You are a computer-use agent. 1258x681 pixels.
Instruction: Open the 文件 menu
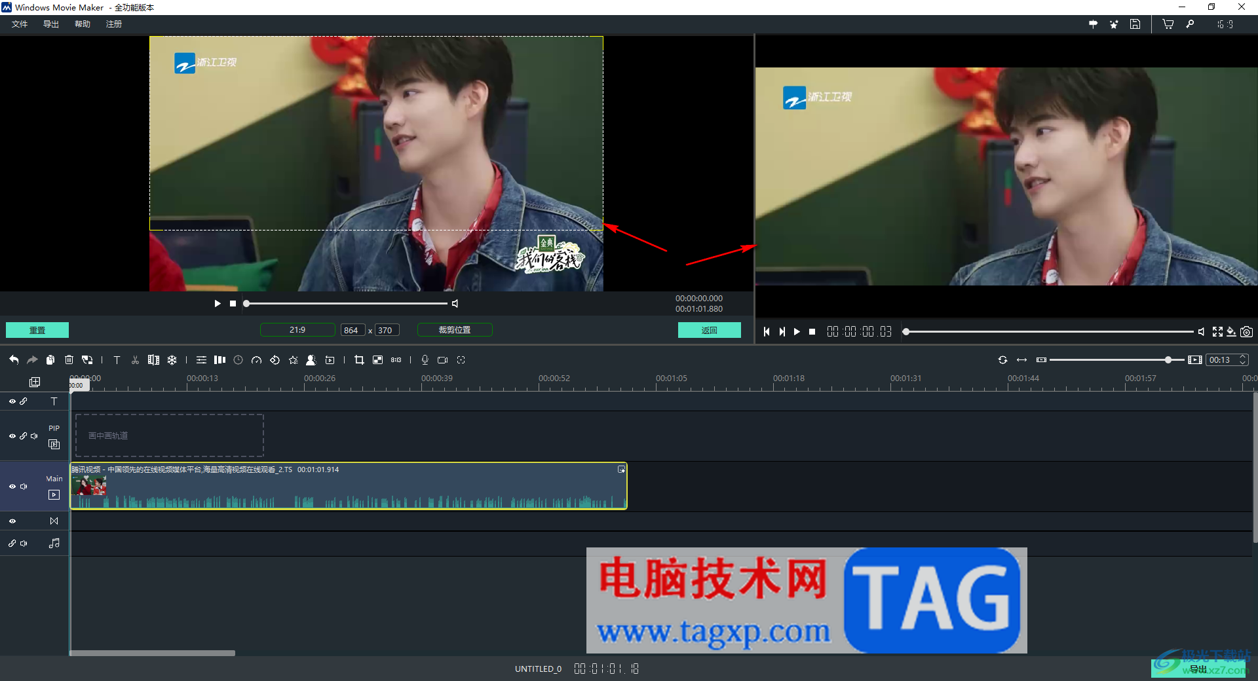[x=20, y=24]
